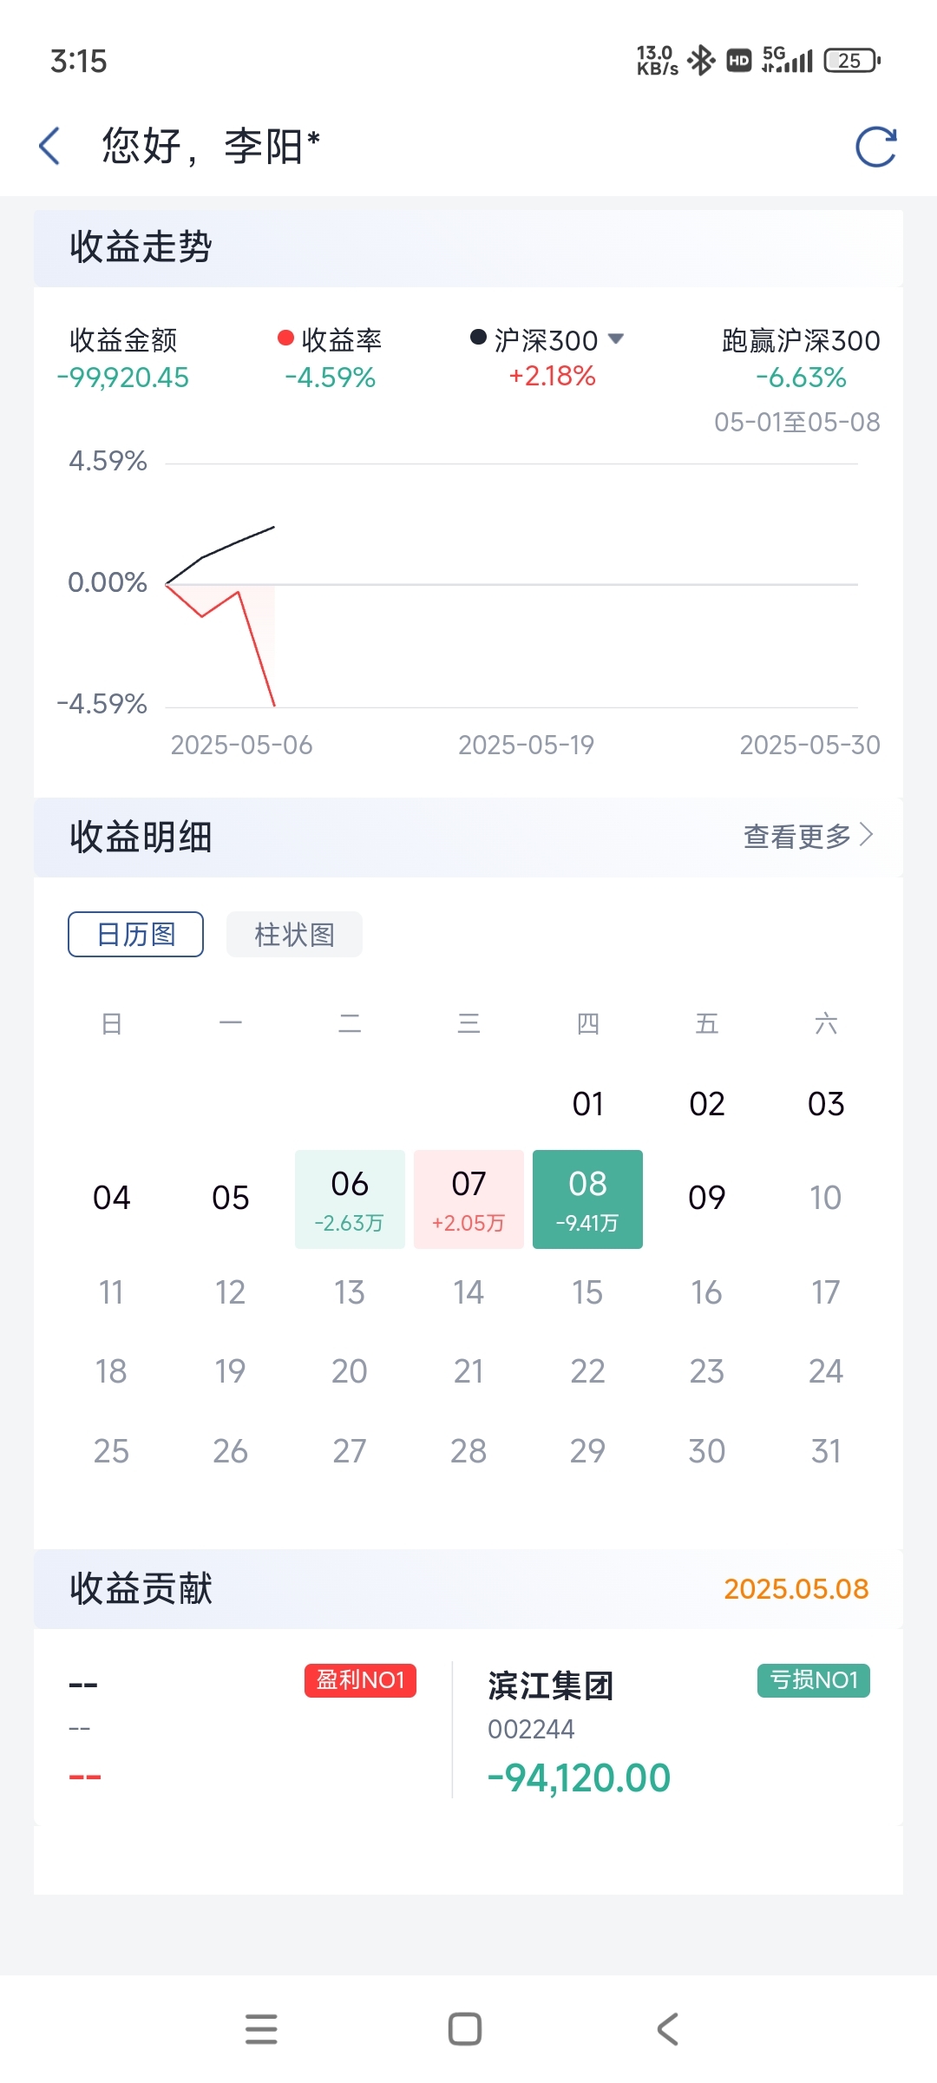Toggle the black 沪深300 legend dot

click(478, 337)
